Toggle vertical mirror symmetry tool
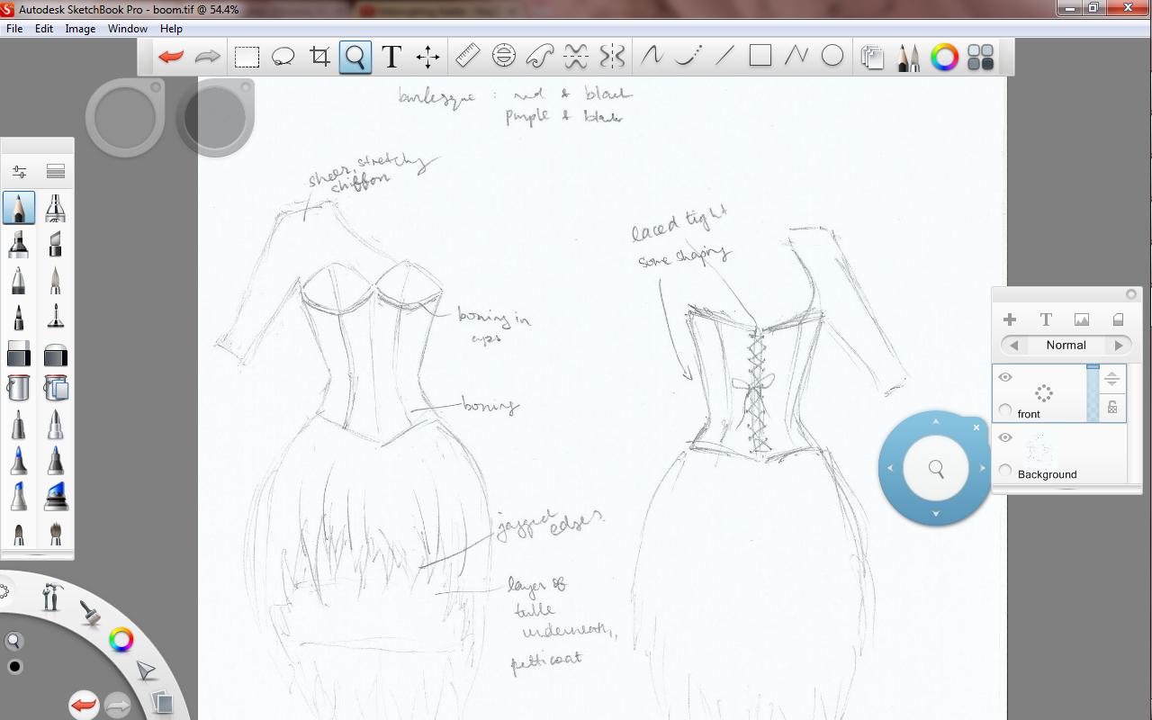 pos(612,57)
